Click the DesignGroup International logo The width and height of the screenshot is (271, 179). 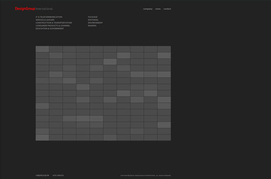click(34, 9)
